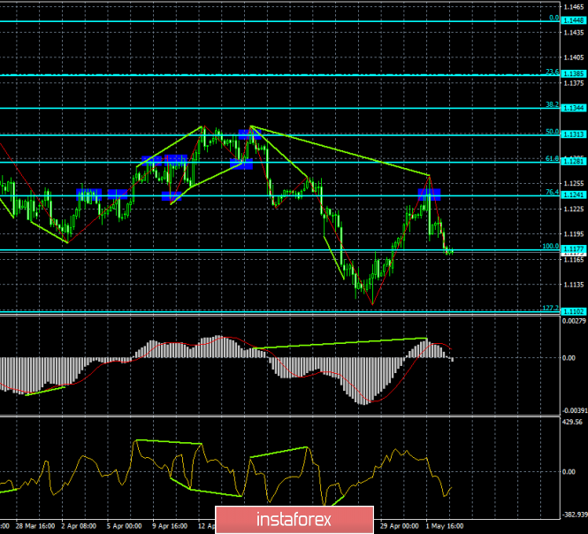Viewport: 588px width, 534px height.
Task: Select the 76.4 Fibonacci level label
Action: 553,192
